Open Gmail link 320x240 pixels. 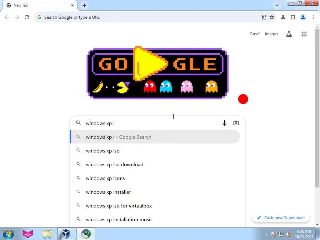pyautogui.click(x=255, y=34)
